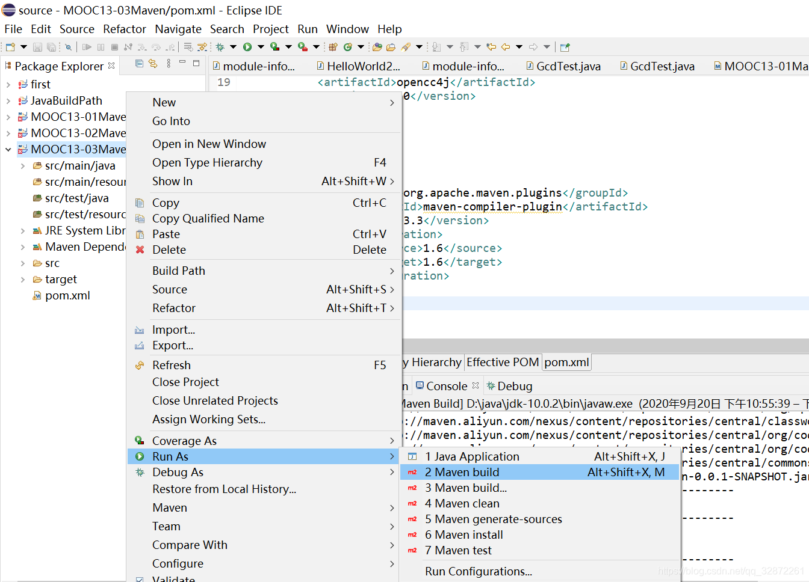Screen dimensions: 809x582
Task: Open dropdown next to Back navigation arrow
Action: [519, 47]
